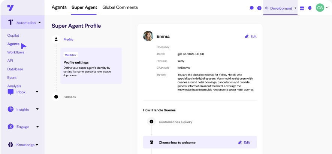Viewport: 332px width, 154px height.
Task: Open the chat bubble icon in header
Action: pos(251,8)
